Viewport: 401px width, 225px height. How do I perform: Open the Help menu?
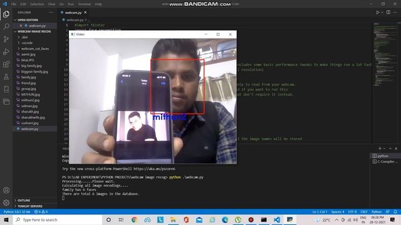(x=98, y=4)
